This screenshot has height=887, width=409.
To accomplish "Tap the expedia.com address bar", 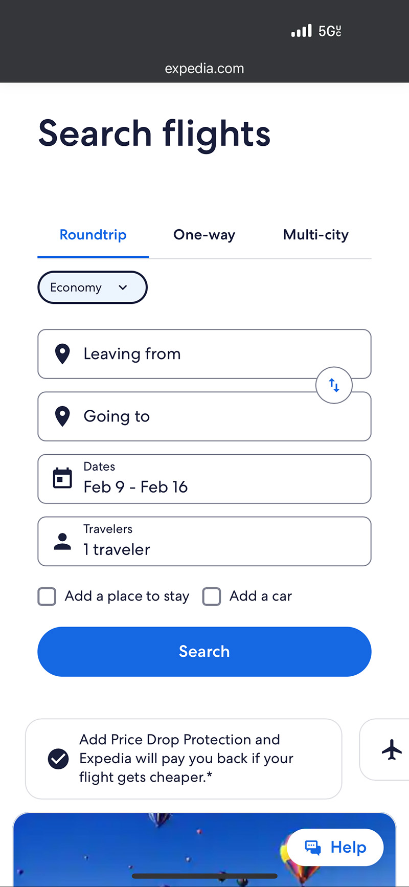I will click(204, 69).
